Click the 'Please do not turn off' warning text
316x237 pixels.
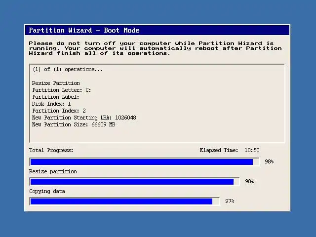tap(155, 48)
